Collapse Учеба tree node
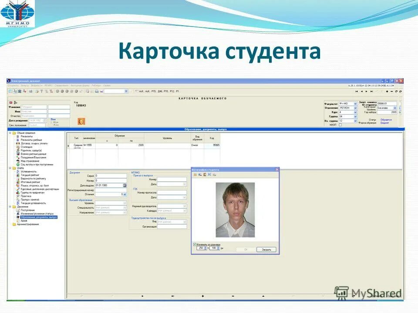This screenshot has width=418, height=313. tap(10, 168)
